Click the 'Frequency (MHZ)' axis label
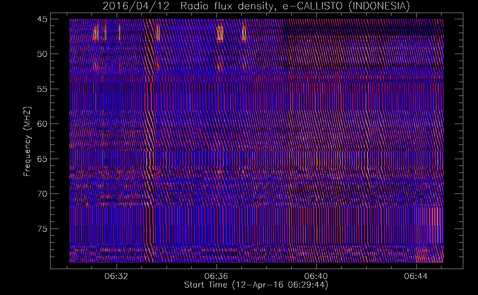478x295 pixels. tap(27, 141)
